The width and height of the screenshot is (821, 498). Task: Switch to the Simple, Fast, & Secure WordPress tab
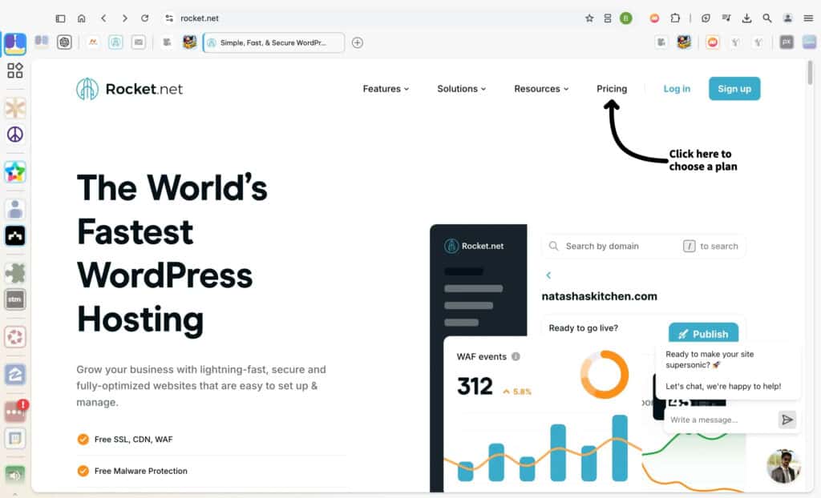tap(273, 42)
